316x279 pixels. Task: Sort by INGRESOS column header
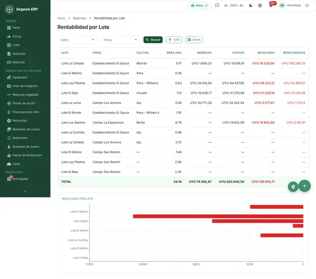point(204,53)
